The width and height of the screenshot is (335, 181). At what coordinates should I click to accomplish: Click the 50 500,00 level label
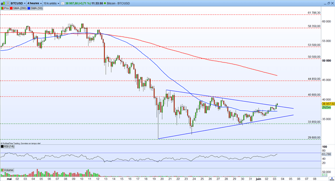point(314,57)
